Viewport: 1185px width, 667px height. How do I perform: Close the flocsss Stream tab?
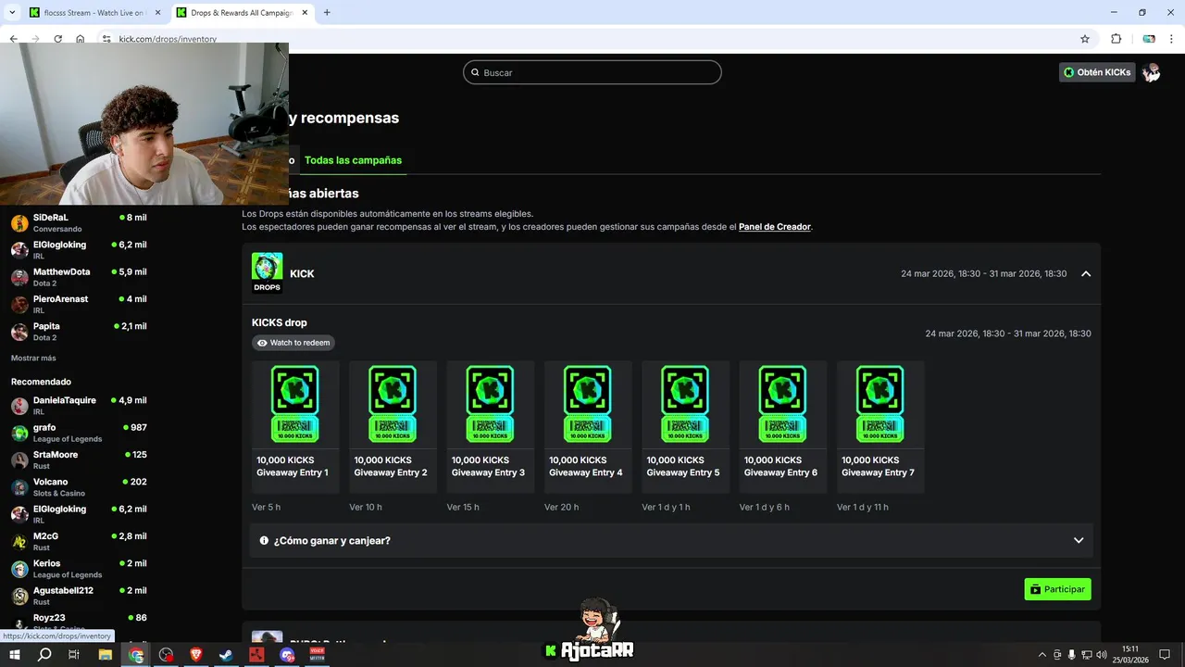coord(156,13)
